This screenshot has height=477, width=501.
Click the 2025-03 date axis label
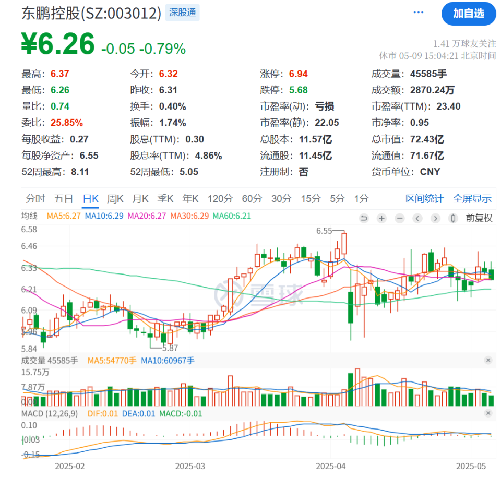tap(190, 466)
